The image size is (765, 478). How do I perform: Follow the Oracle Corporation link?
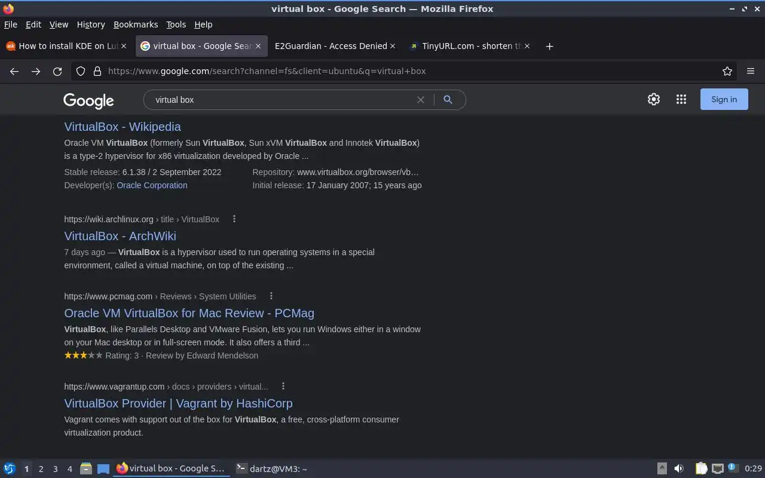tap(152, 185)
